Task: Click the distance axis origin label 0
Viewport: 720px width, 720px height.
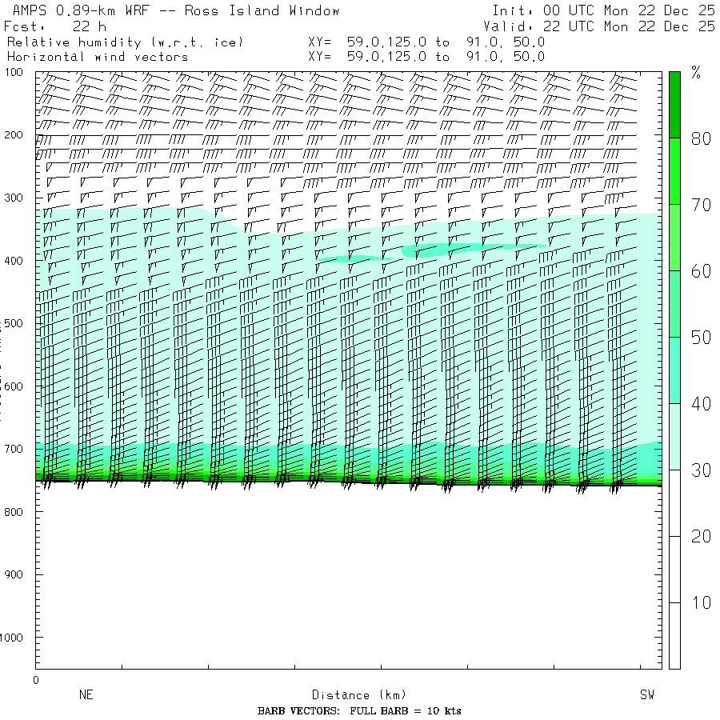Action: (x=36, y=681)
